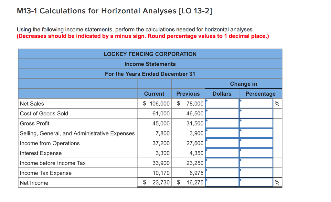
Task: Select the Income before Income Tax dollars input
Action: click(222, 163)
